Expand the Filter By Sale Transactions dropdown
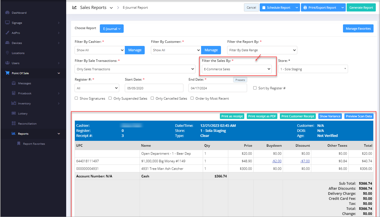 point(135,69)
